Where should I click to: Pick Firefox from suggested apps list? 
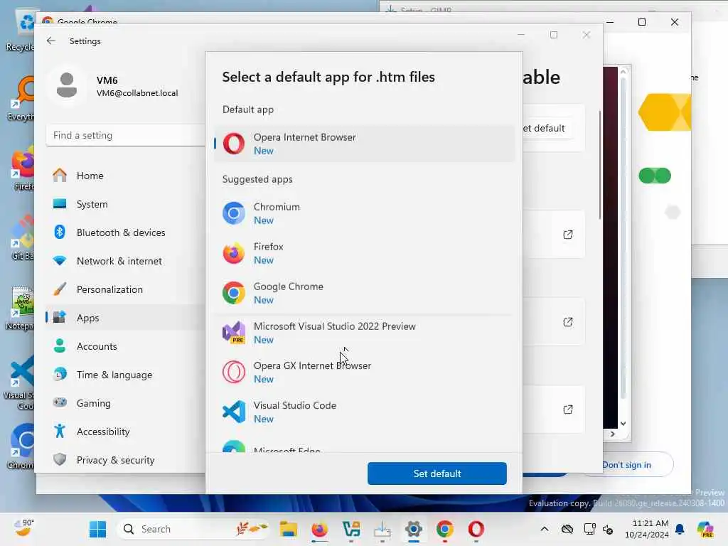pyautogui.click(x=365, y=254)
